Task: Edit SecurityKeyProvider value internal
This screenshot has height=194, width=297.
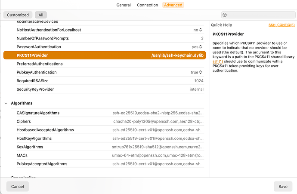Action: click(x=196, y=89)
